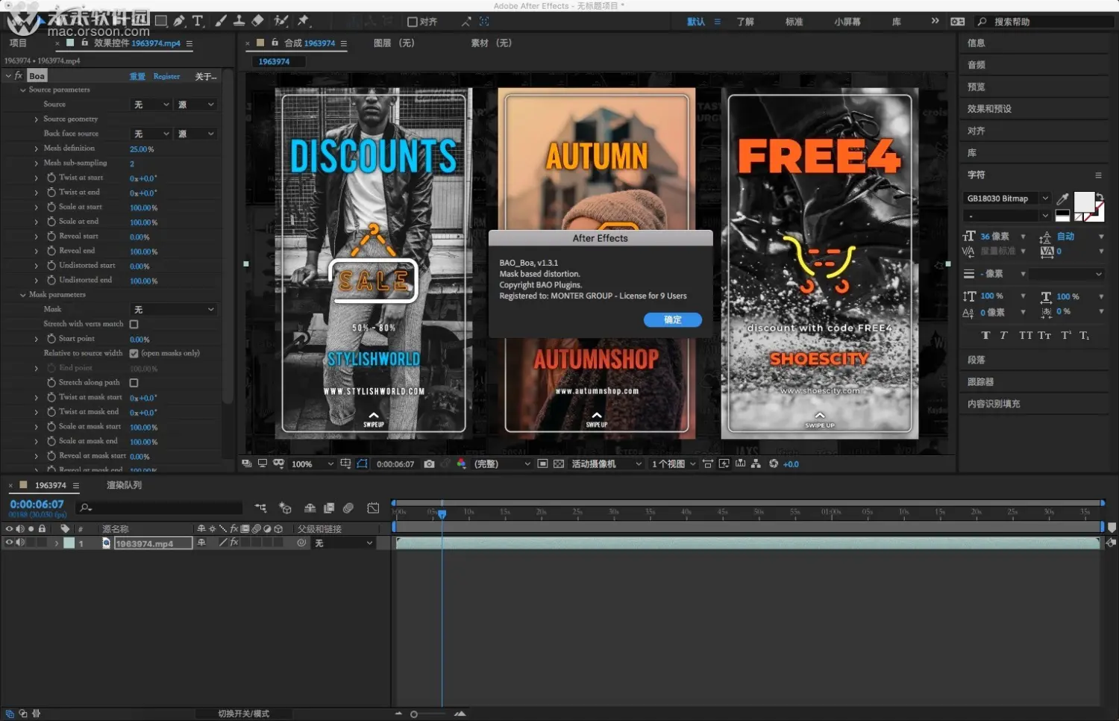Screen dimensions: 1119x721
Task: Click the Register link for Boa effect
Action: (x=166, y=76)
